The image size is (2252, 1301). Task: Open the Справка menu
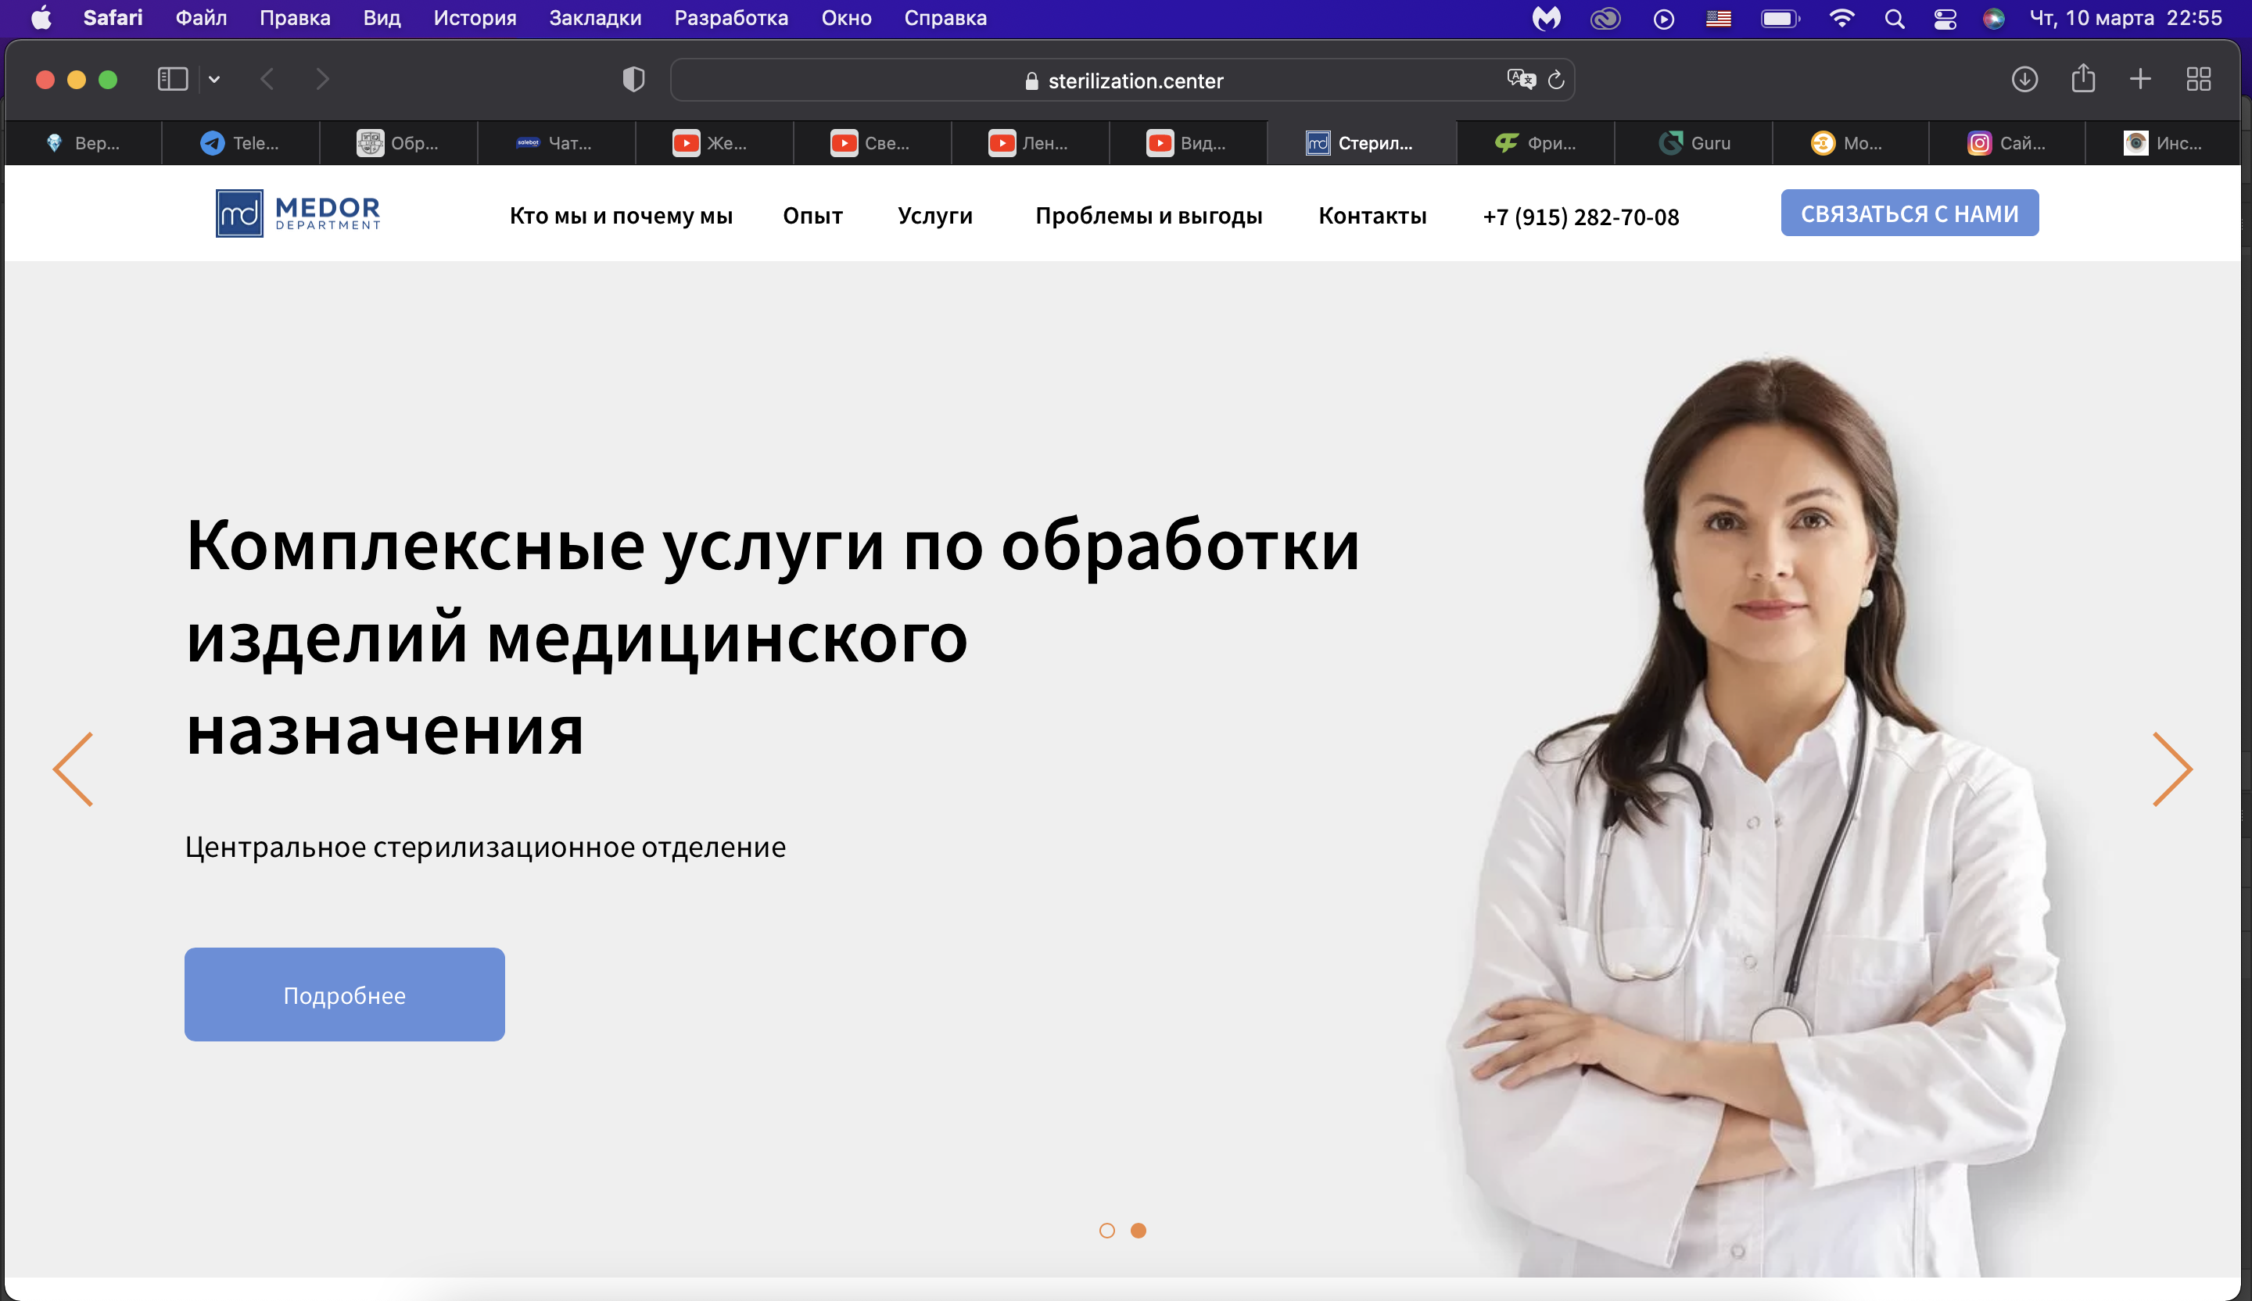tap(945, 18)
